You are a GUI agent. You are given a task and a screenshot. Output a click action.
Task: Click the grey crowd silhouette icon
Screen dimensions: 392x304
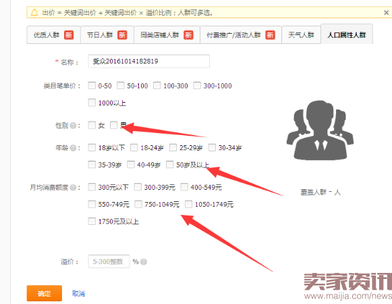[320, 130]
